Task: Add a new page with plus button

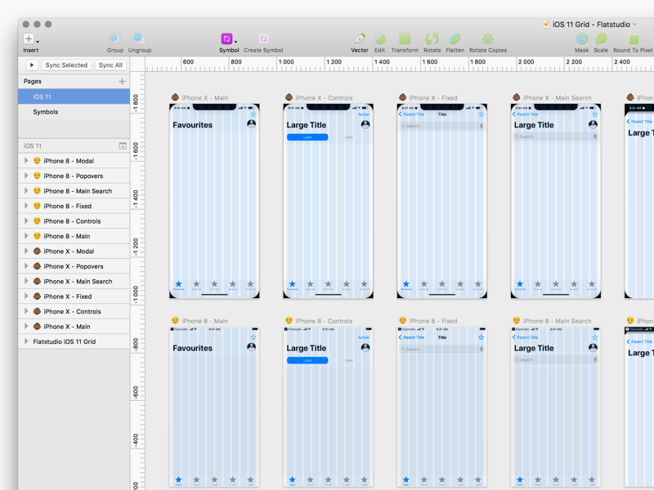Action: [x=123, y=82]
